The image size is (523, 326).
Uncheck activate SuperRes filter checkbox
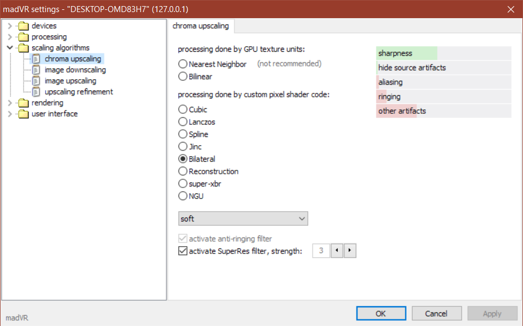point(183,251)
